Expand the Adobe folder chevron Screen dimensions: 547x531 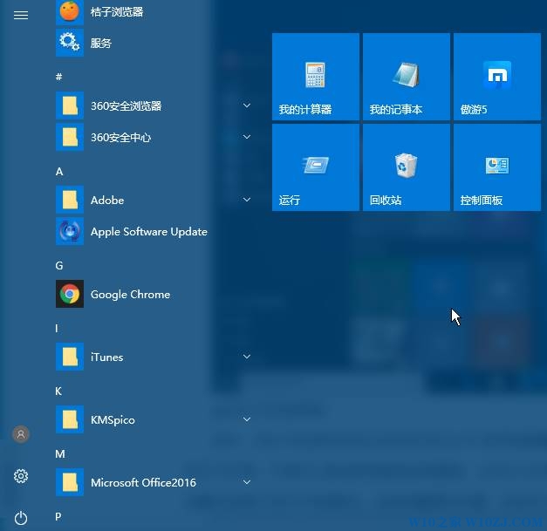click(247, 200)
